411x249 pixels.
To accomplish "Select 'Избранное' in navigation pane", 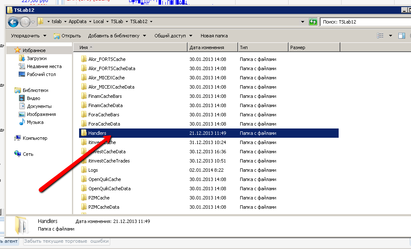I will coord(34,50).
